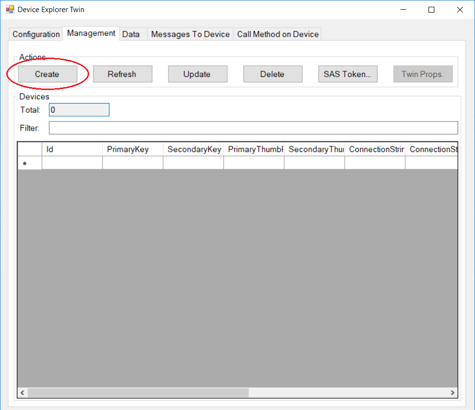Screen dimensions: 475x410
Task: Maximize the Device Explorer Twin window
Action: [x=431, y=10]
